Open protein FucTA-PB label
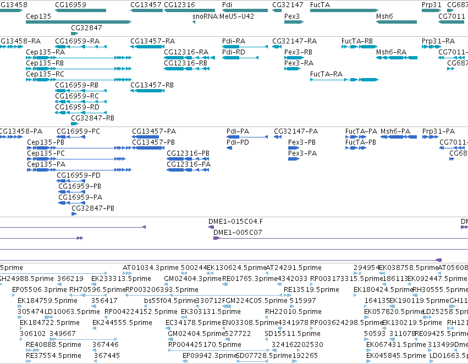The width and height of the screenshot is (468, 364). 361,142
